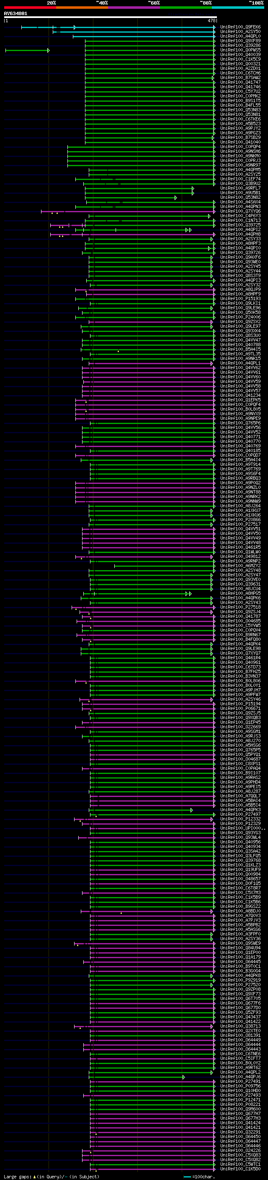268x1180 pixels.
Task: Select hit UniRef100_Q41040
Action: (x=240, y=142)
